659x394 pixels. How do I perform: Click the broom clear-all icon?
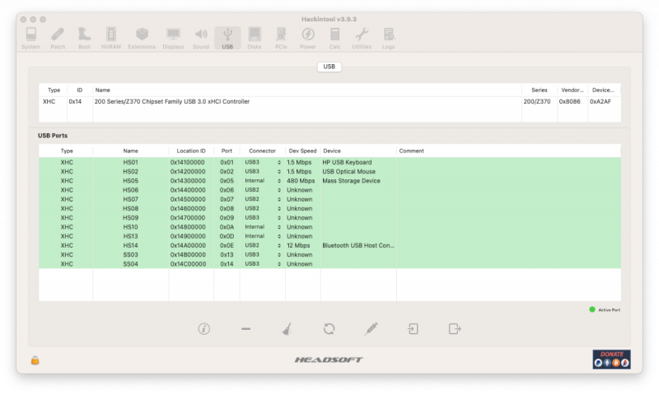(287, 329)
